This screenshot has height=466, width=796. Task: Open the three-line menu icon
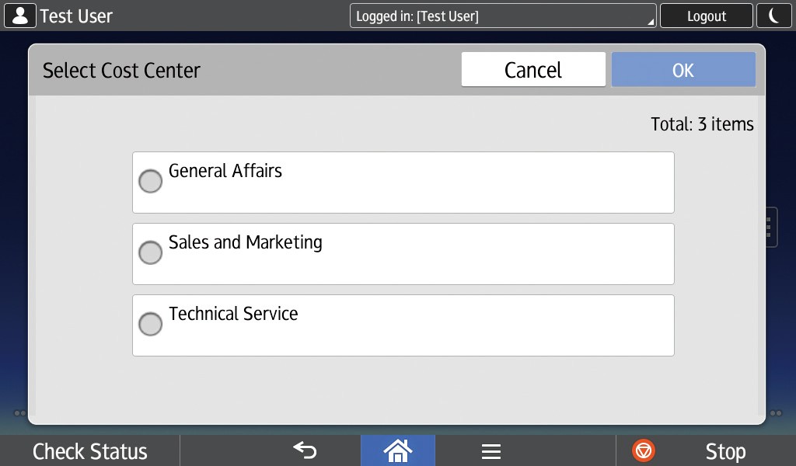(491, 451)
